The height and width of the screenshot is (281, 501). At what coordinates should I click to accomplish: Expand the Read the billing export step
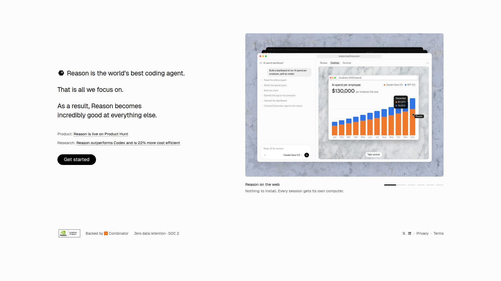click(275, 80)
